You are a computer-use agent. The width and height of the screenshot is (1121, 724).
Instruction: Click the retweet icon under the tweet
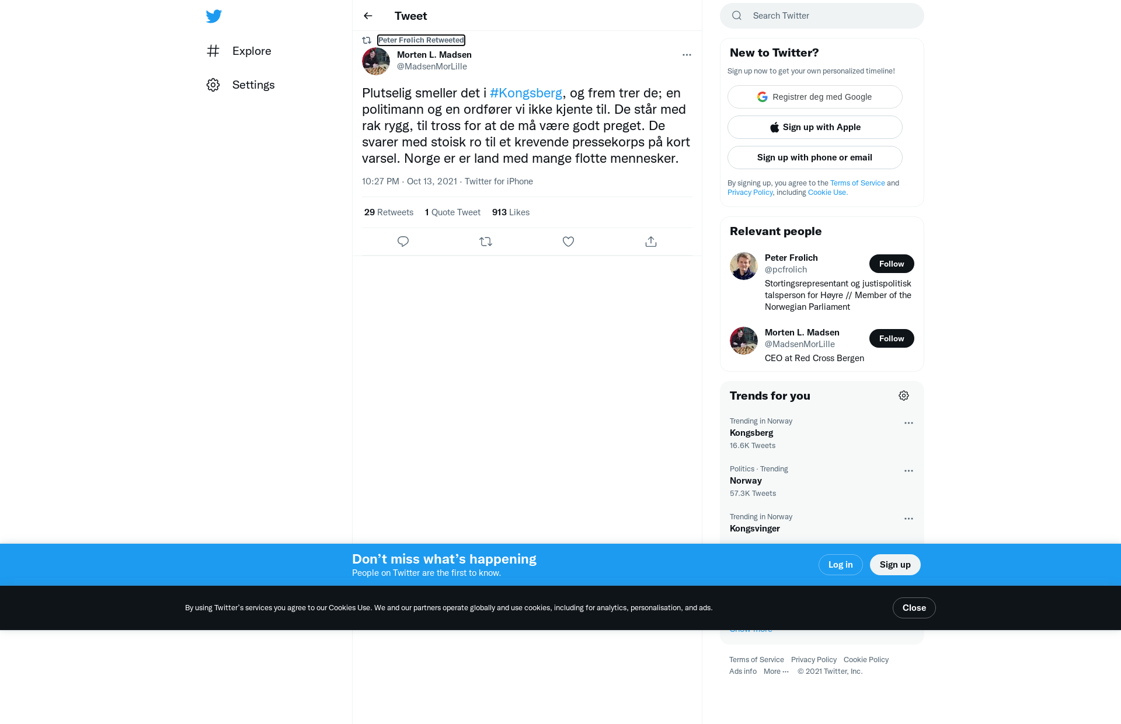click(486, 242)
